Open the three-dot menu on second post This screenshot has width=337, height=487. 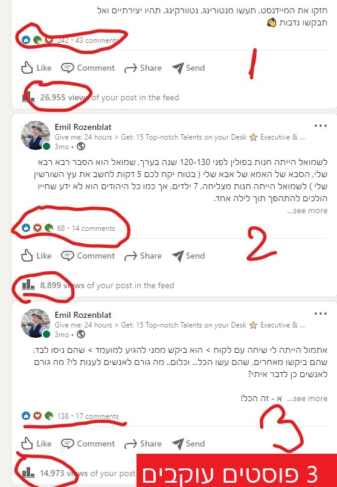click(x=321, y=126)
